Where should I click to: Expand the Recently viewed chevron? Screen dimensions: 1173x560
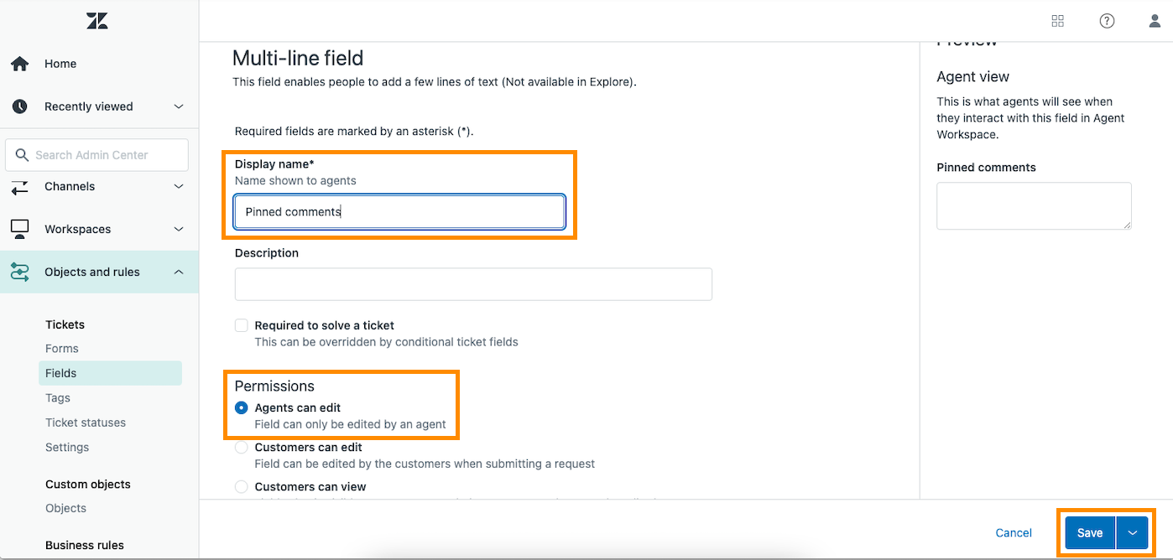click(x=179, y=106)
